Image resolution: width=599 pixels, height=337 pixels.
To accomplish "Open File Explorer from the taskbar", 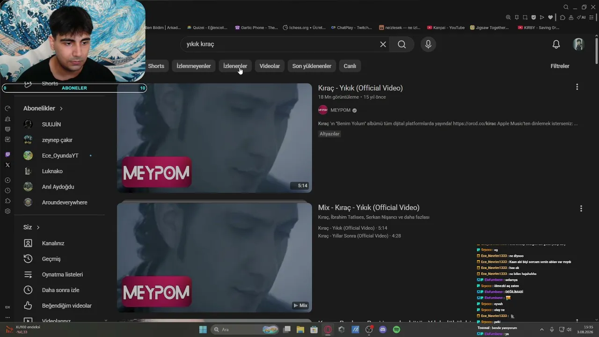I will point(300,330).
